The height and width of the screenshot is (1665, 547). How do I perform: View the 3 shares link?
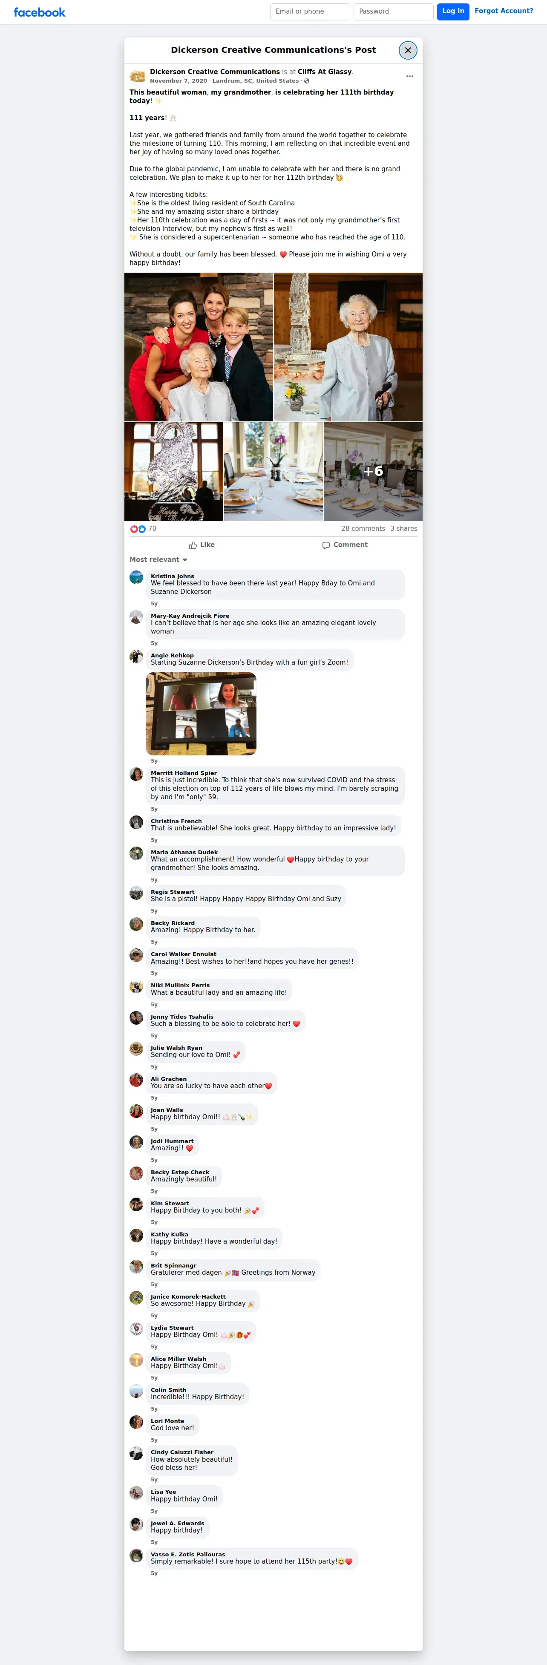[403, 529]
